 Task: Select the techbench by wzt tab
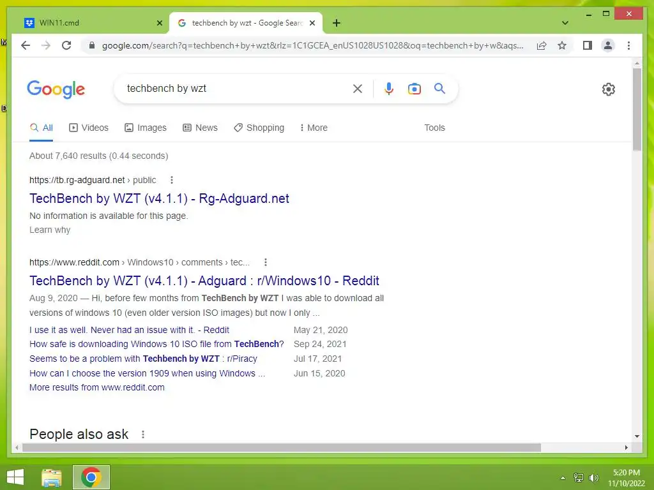246,23
